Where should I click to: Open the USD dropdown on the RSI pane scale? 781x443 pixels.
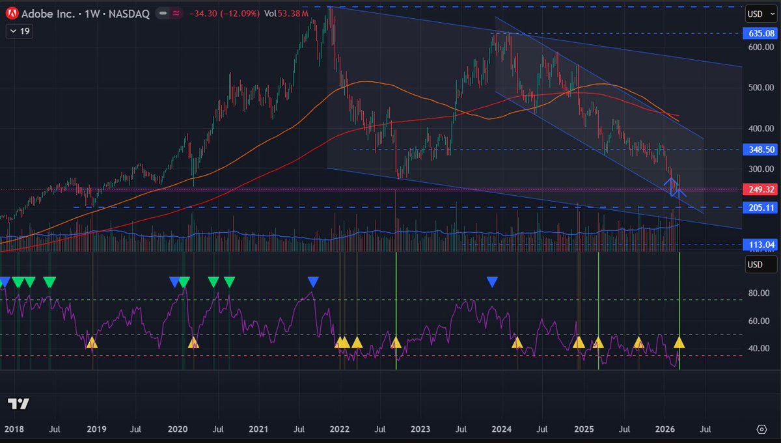(x=760, y=265)
